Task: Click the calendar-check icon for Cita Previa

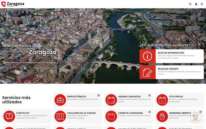Action: pyautogui.click(x=162, y=100)
